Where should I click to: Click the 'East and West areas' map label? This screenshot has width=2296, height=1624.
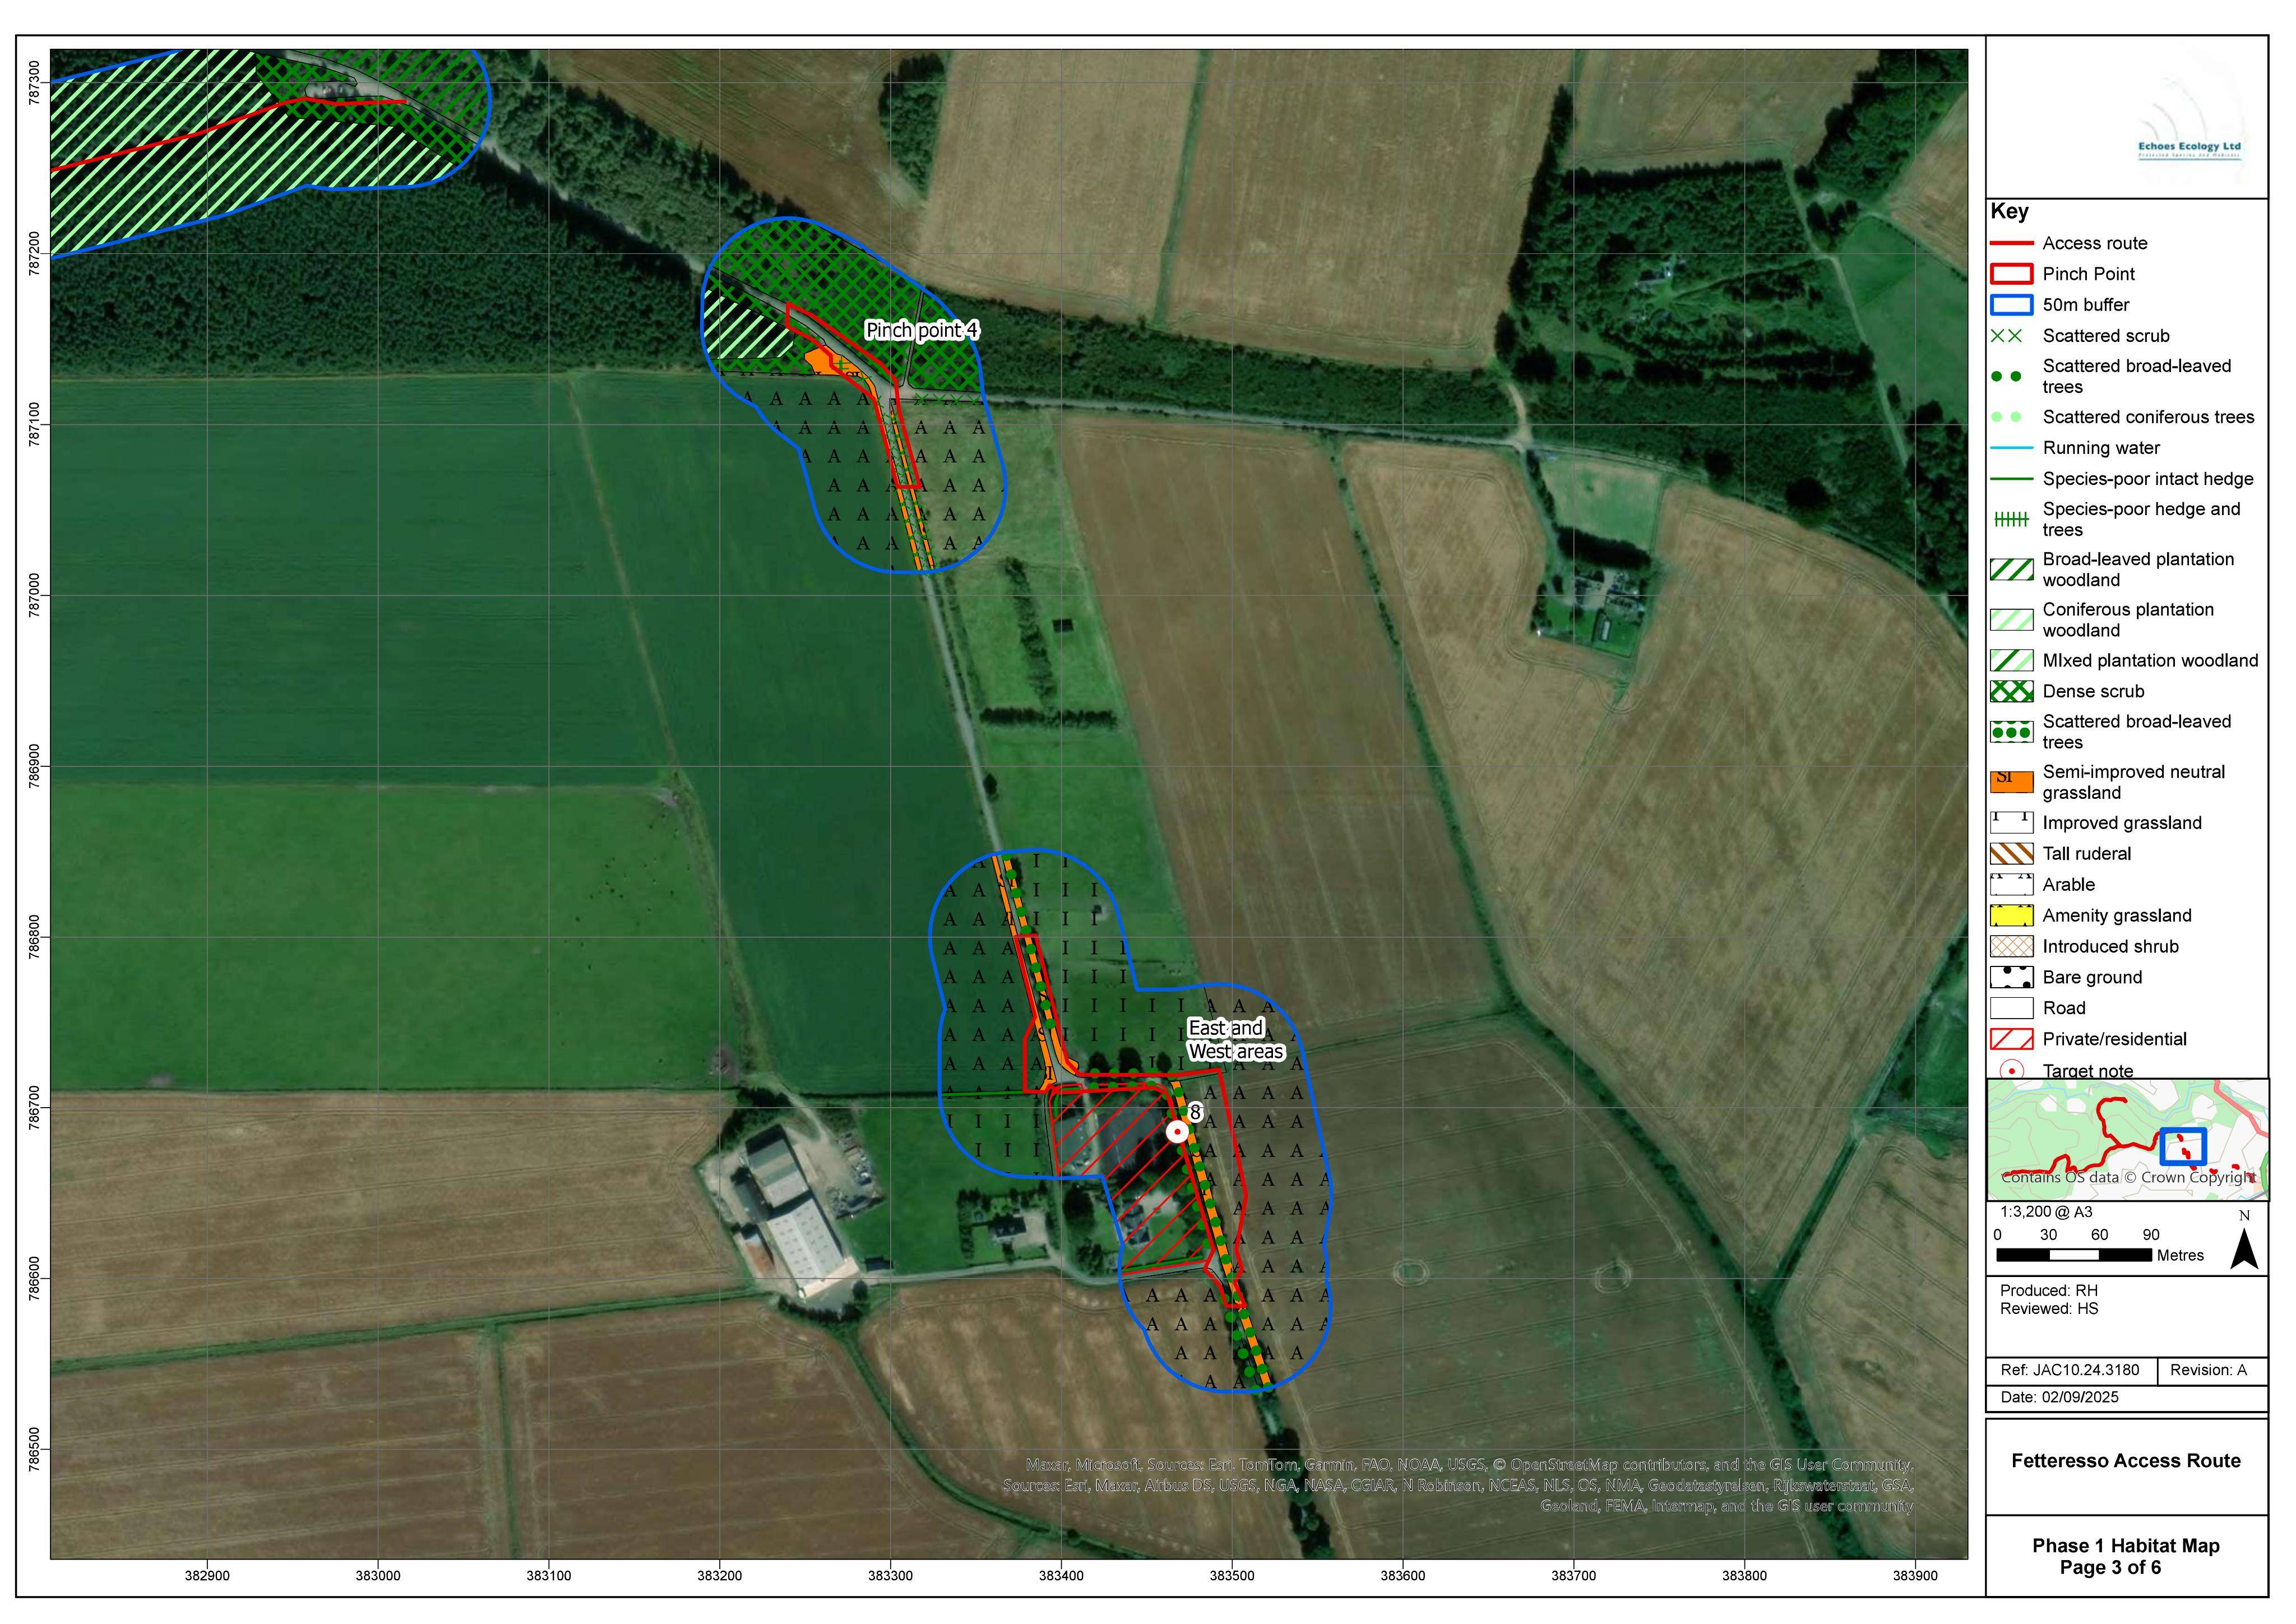coord(1235,1040)
